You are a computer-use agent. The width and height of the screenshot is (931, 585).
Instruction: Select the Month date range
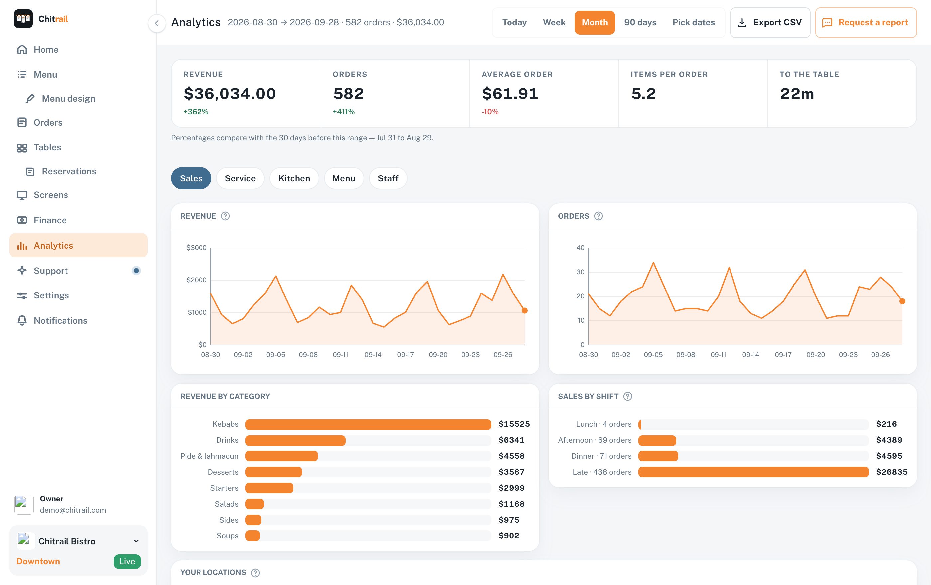pyautogui.click(x=595, y=22)
